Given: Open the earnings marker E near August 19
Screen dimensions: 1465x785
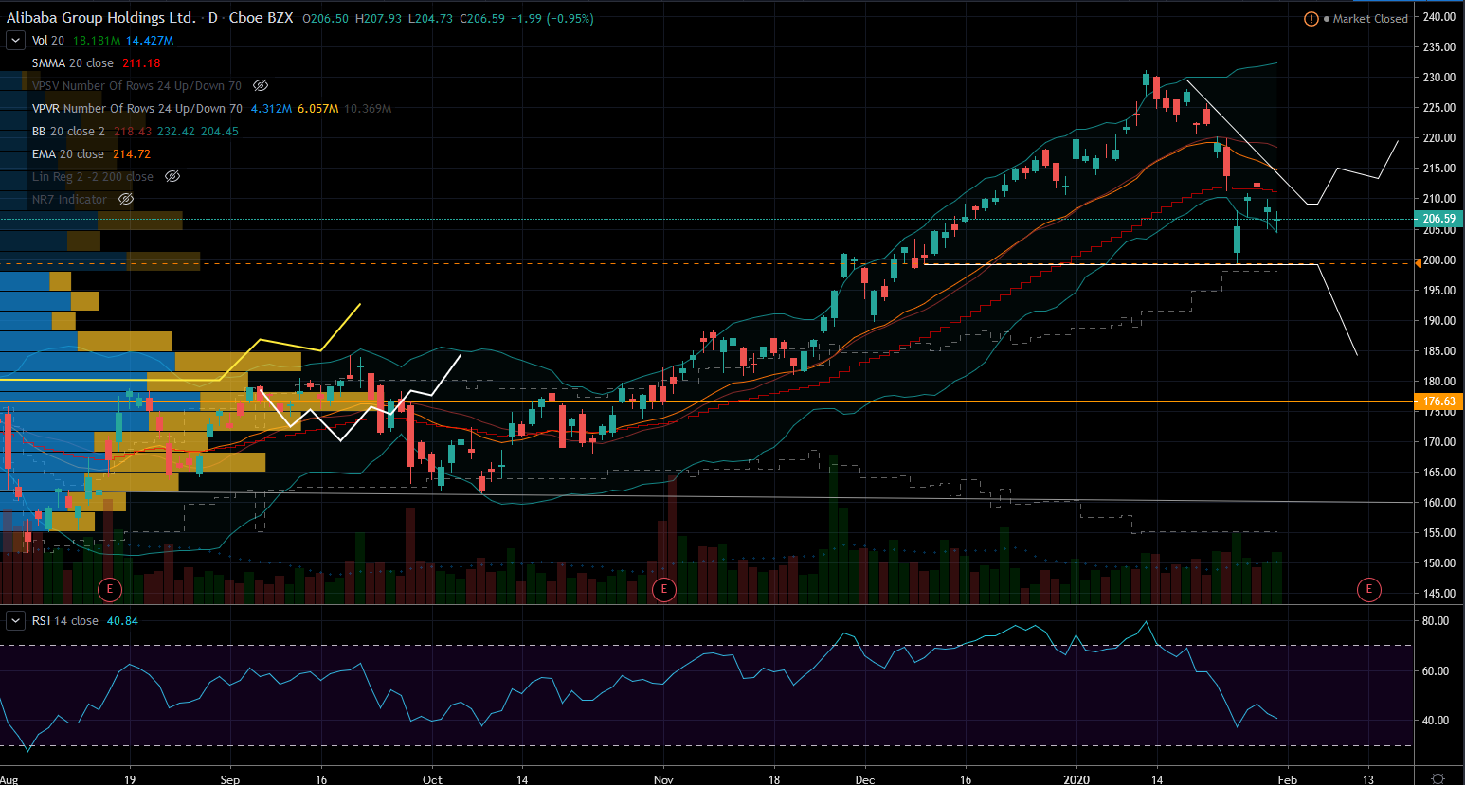Looking at the screenshot, I should (x=110, y=590).
